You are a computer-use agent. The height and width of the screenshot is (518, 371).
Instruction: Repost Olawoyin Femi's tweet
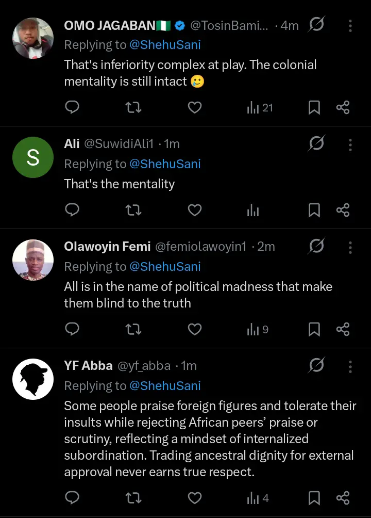[133, 329]
